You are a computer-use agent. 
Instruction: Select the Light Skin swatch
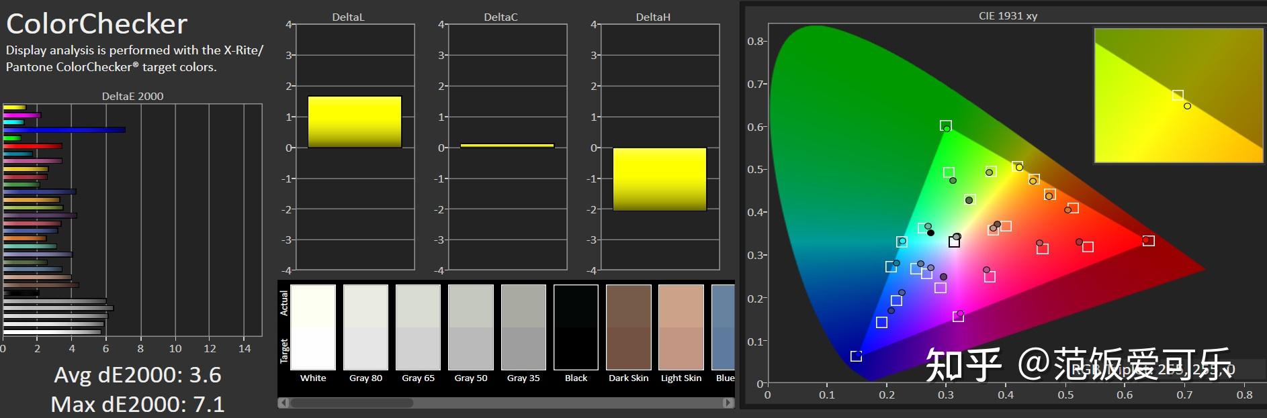tap(681, 327)
